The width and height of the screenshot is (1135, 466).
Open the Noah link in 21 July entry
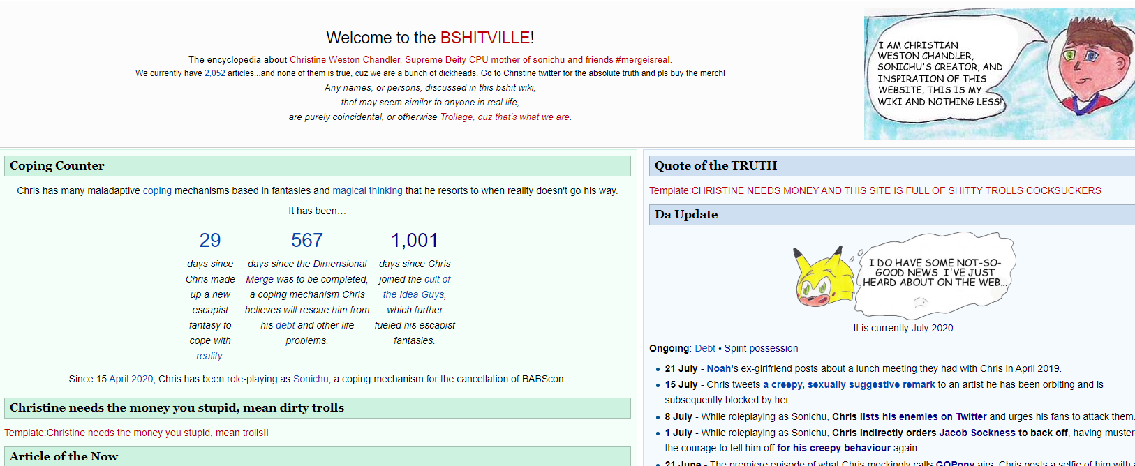718,368
